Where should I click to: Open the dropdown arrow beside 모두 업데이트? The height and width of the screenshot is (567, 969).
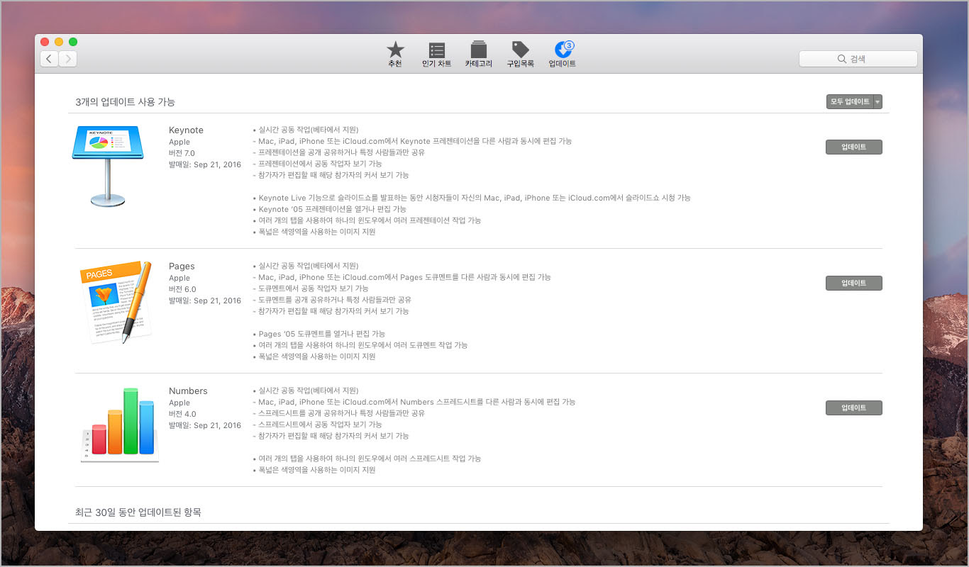(x=878, y=102)
